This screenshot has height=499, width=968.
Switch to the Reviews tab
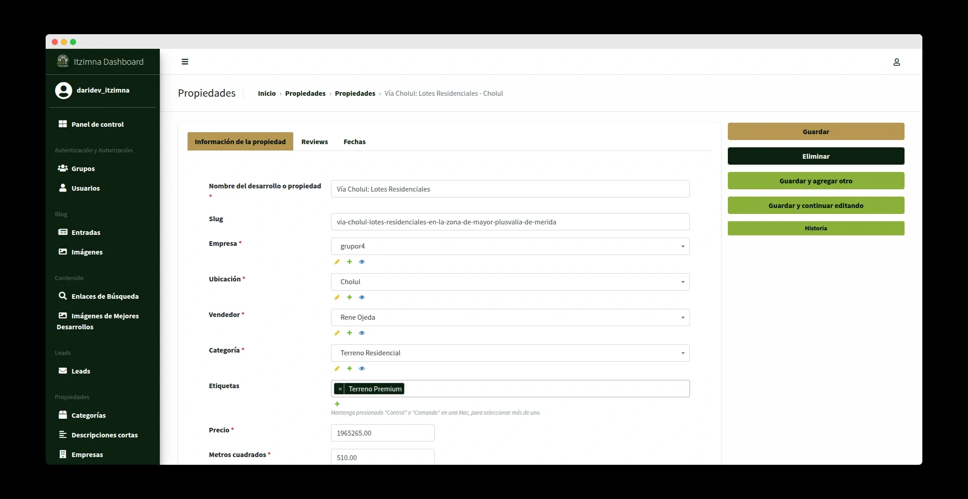[x=314, y=141]
